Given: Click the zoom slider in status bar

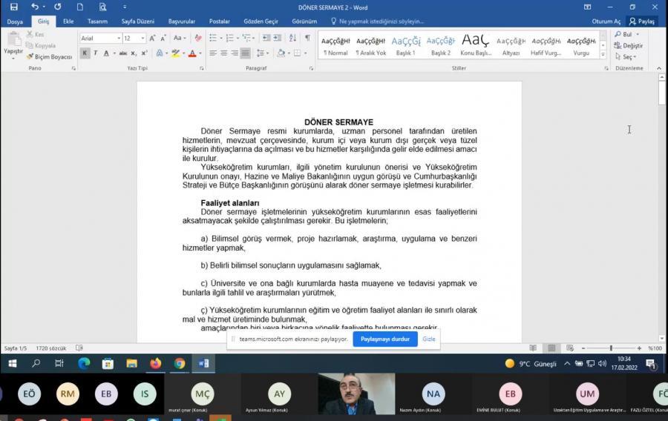Looking at the screenshot, I should tap(611, 348).
